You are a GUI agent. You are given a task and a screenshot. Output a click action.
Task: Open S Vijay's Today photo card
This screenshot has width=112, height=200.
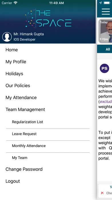click(x=105, y=31)
